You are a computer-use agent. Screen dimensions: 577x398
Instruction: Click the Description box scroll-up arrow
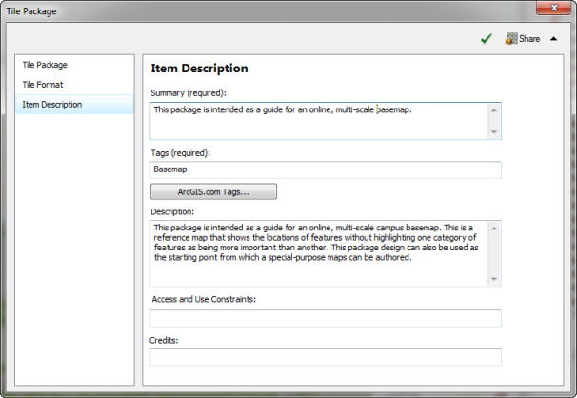(x=494, y=229)
